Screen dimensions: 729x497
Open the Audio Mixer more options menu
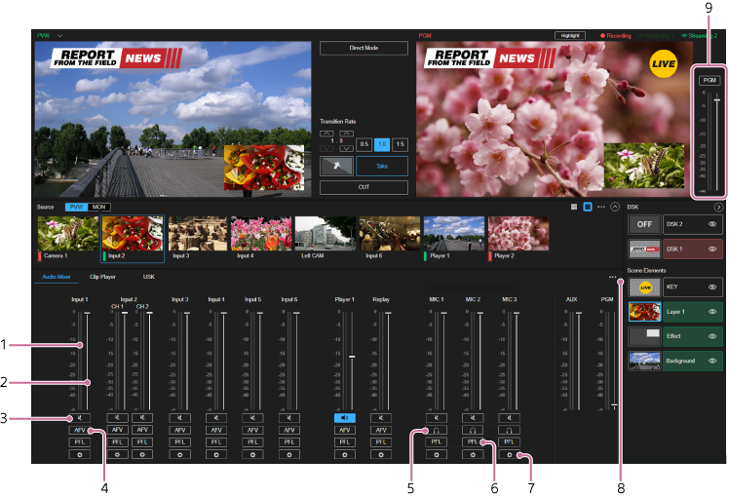[612, 277]
